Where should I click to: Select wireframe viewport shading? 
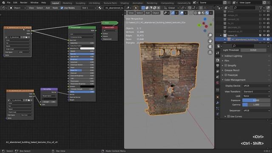coord(195,13)
